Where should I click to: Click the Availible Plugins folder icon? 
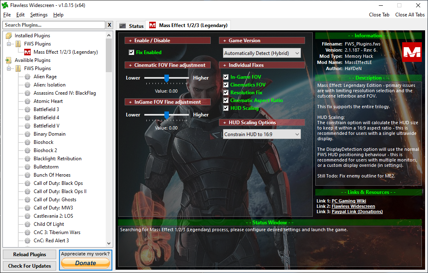[x=9, y=60]
